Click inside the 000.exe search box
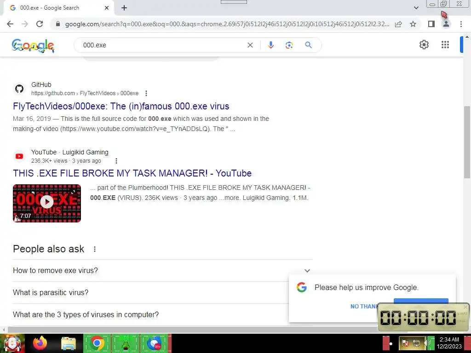Screen dimensions: 471x353 pos(162,45)
